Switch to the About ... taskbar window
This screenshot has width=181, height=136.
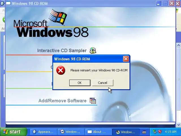(x=98, y=132)
